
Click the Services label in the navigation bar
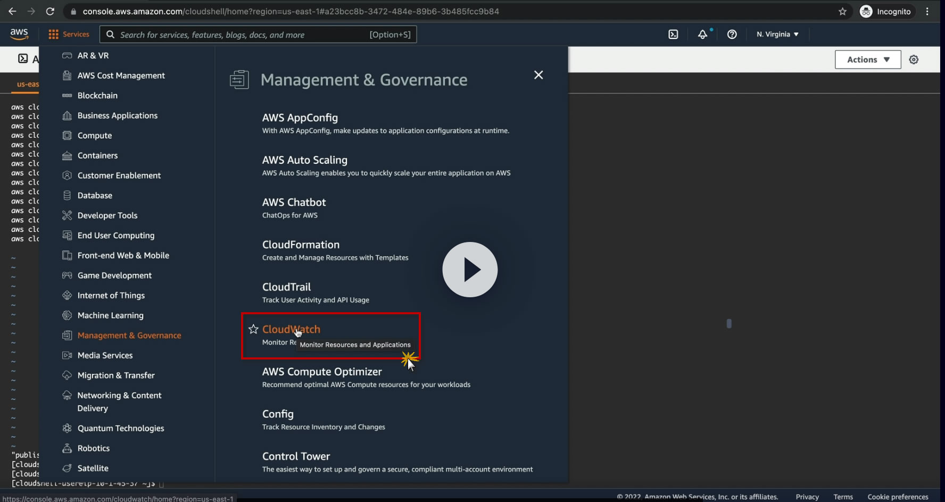[x=76, y=35]
